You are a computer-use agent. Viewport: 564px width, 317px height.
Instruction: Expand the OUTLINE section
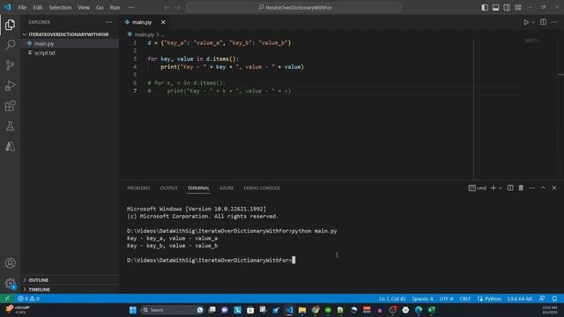click(38, 280)
